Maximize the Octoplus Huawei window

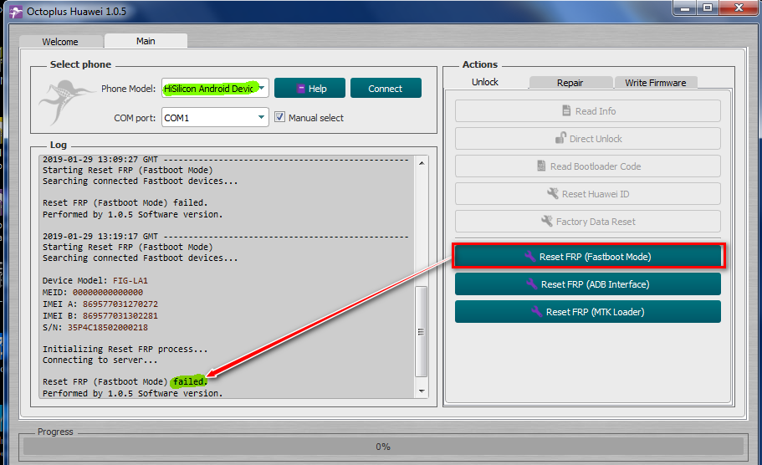(708, 8)
